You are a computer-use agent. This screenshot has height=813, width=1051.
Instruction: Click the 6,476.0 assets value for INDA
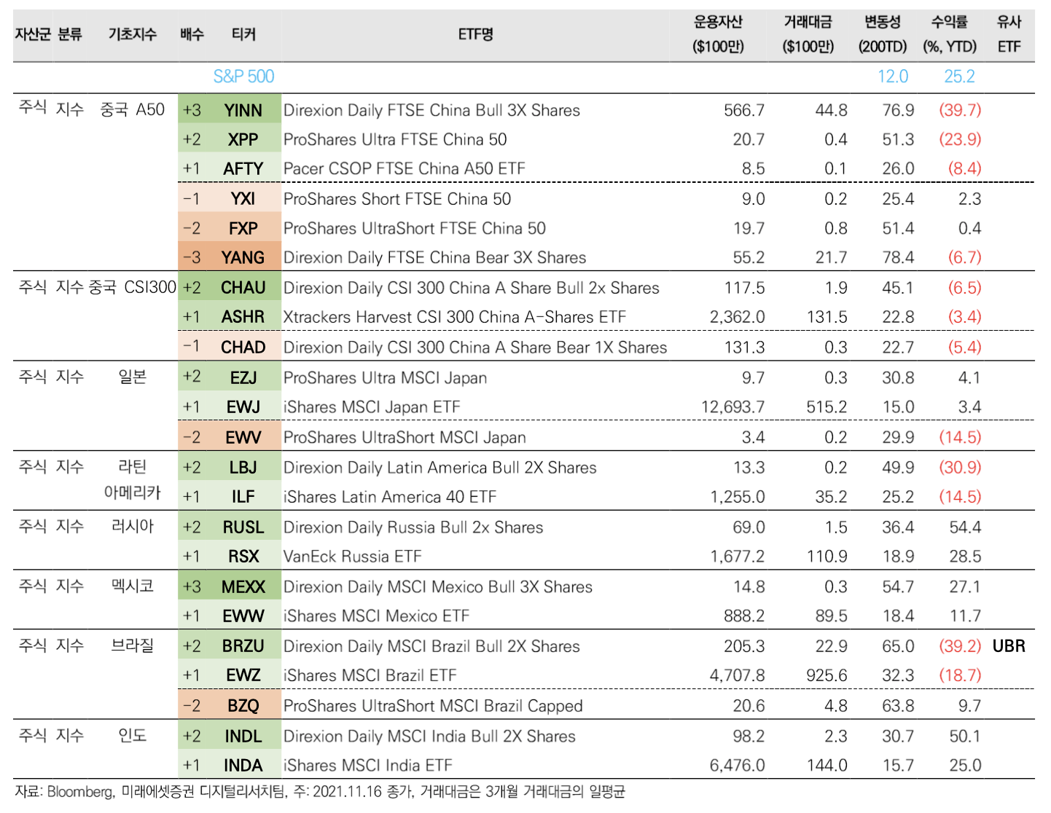738,766
